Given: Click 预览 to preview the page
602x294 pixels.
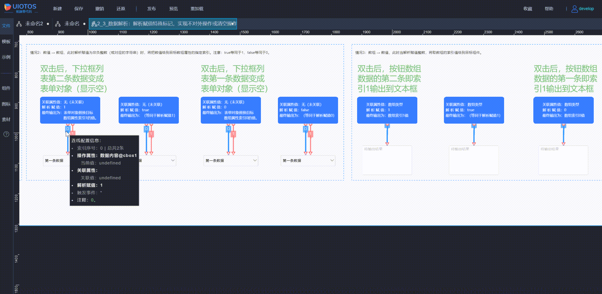Looking at the screenshot, I should click(x=174, y=9).
